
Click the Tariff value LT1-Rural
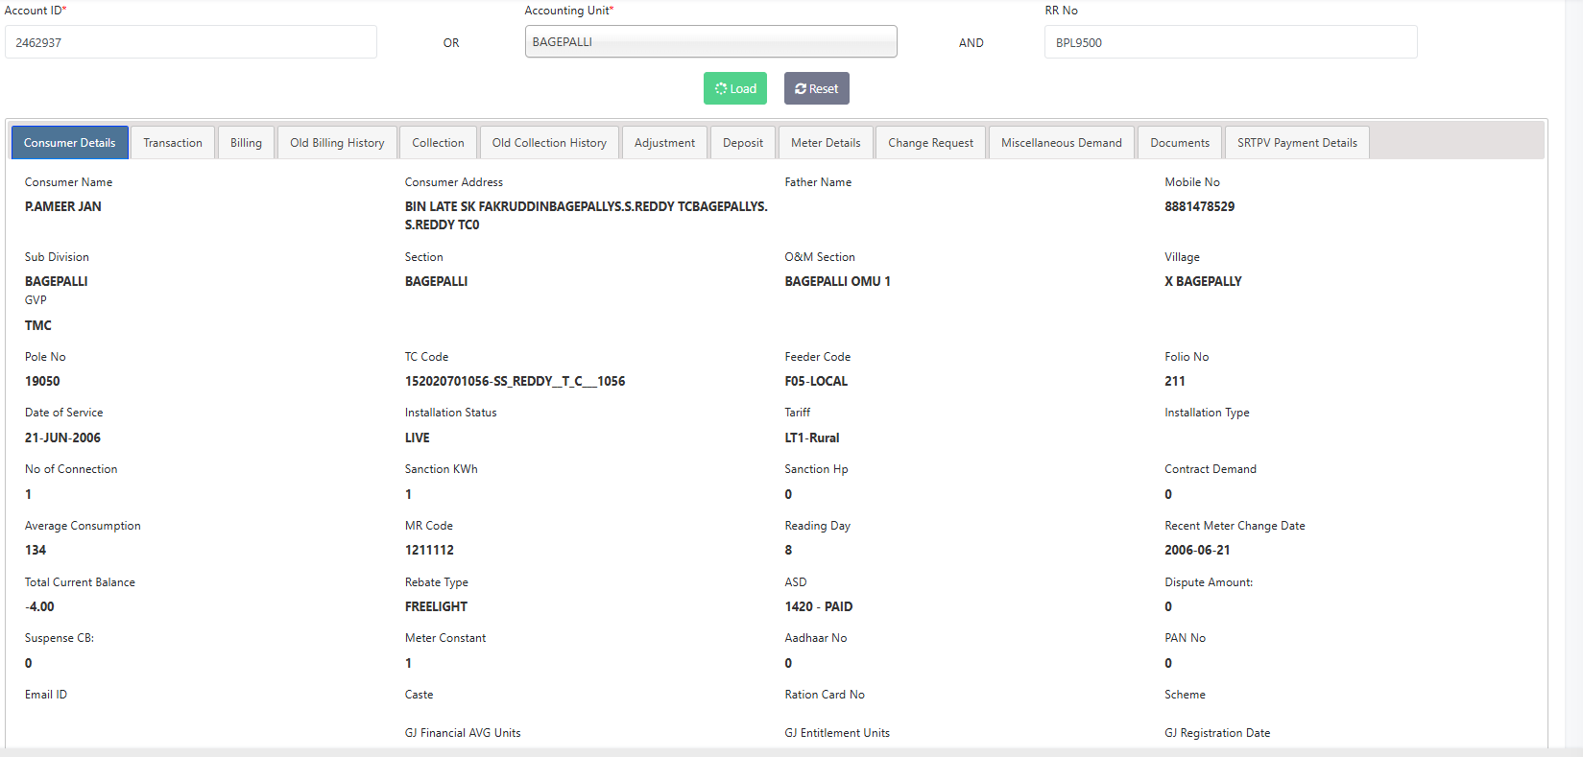click(x=812, y=438)
